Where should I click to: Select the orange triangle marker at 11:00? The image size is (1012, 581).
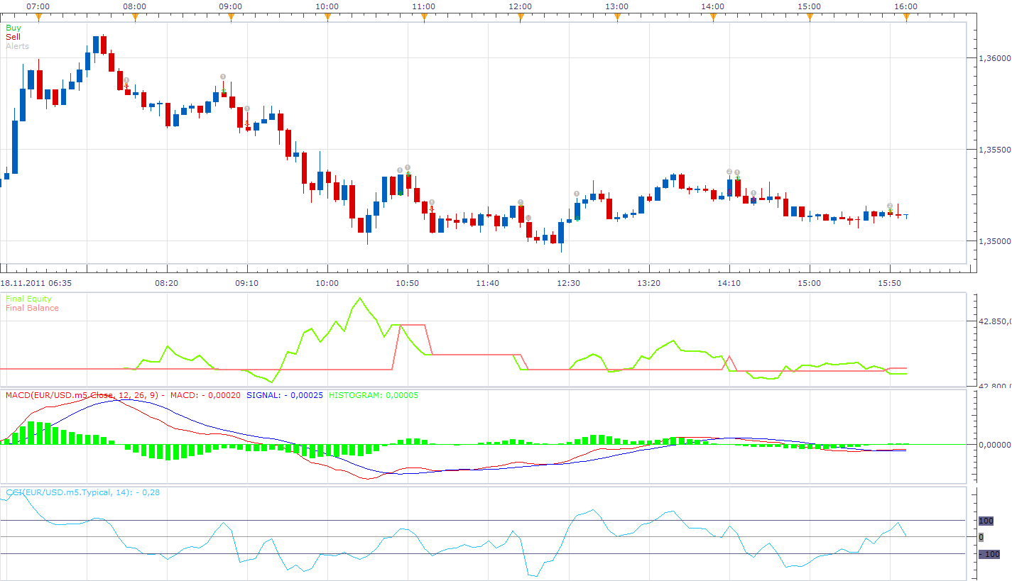[x=424, y=18]
